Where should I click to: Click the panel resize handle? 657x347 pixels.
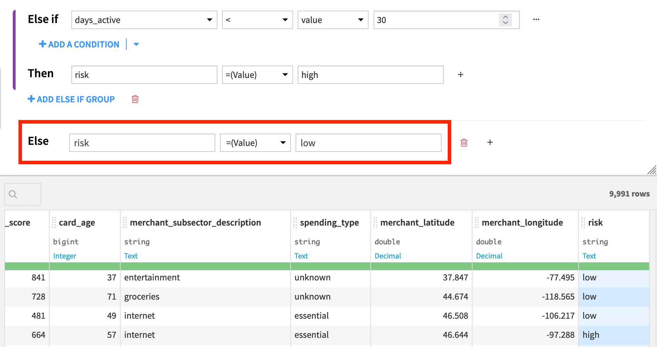[x=652, y=170]
